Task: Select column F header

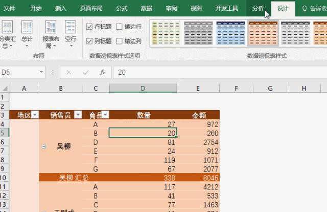Action: (236, 89)
